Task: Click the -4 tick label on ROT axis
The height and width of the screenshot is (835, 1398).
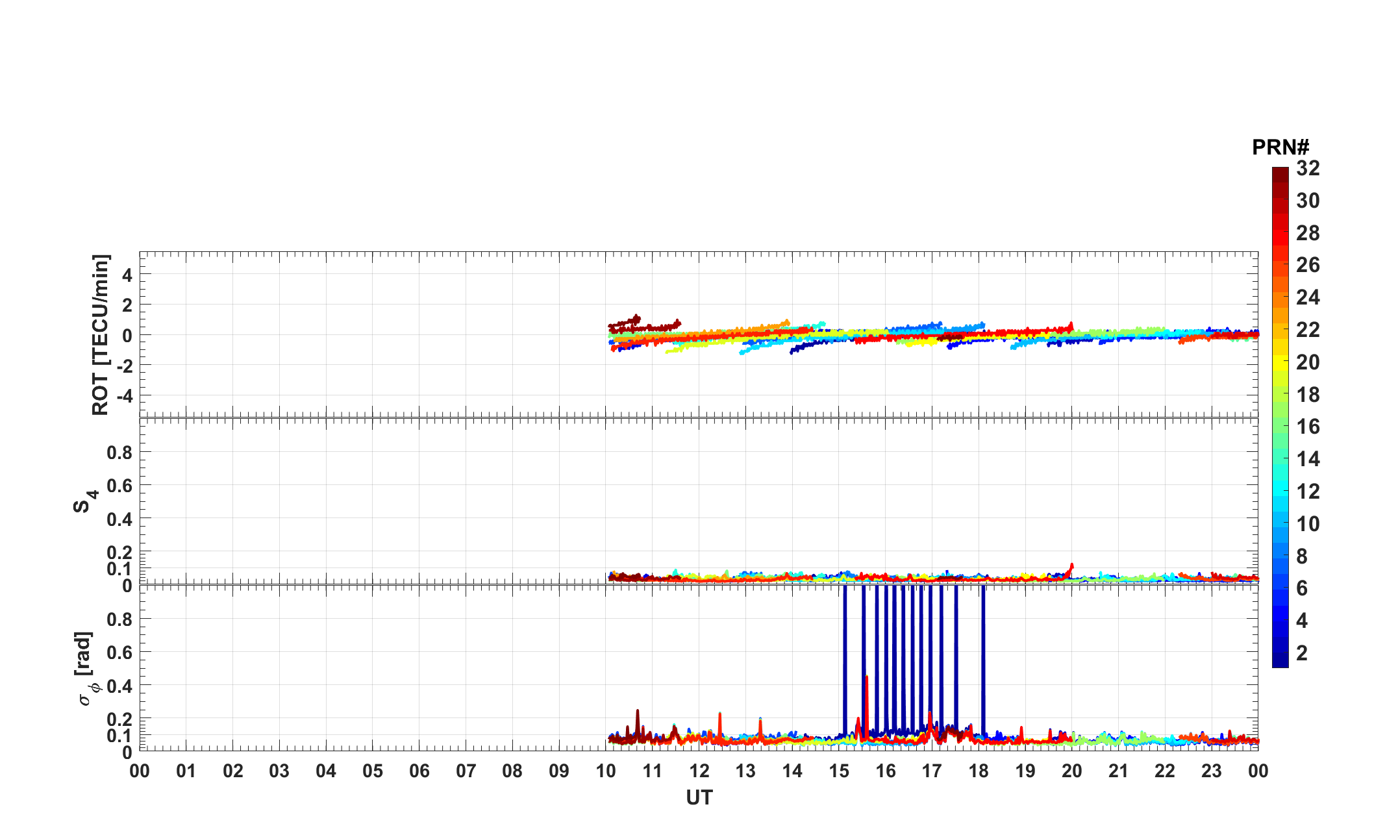Action: (x=123, y=395)
